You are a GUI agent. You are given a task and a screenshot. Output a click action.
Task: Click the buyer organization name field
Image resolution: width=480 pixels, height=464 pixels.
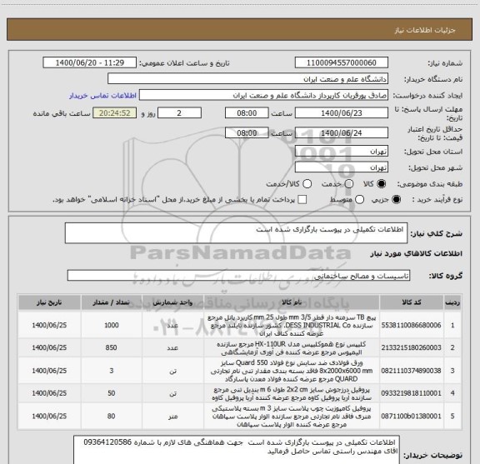(x=247, y=79)
